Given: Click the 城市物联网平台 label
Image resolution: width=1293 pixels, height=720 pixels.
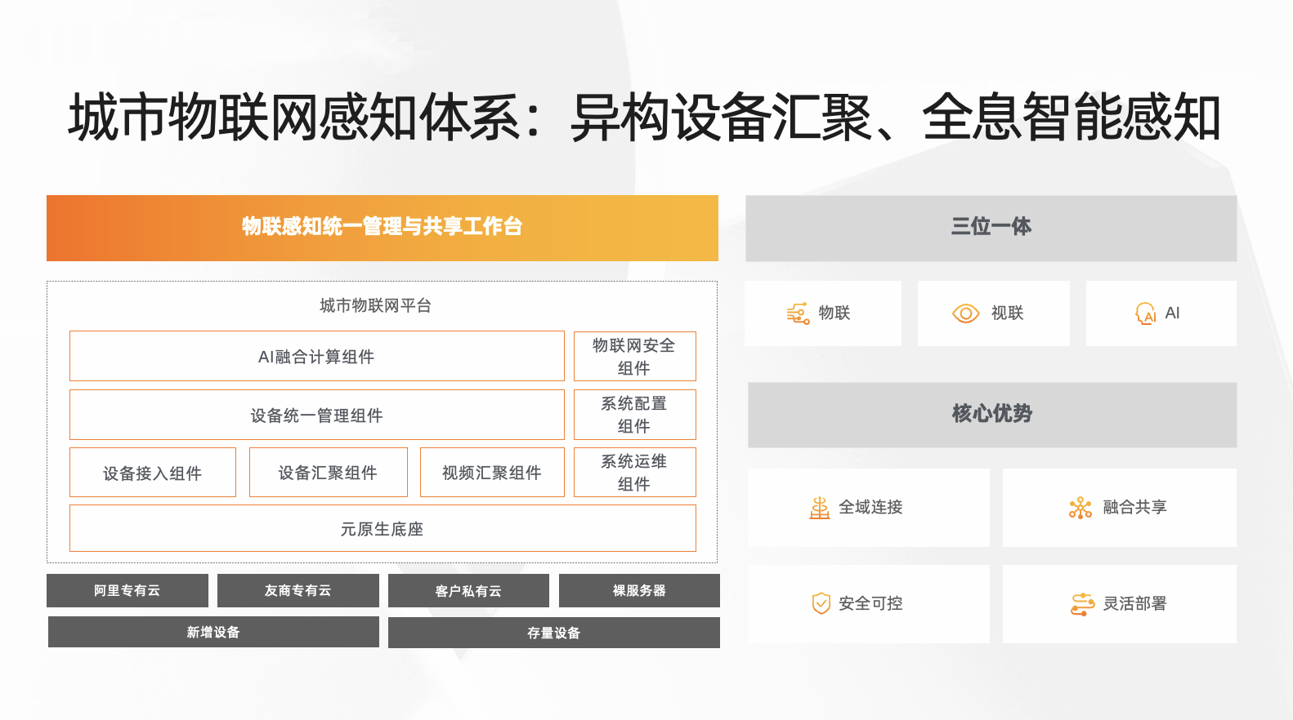Looking at the screenshot, I should [376, 305].
